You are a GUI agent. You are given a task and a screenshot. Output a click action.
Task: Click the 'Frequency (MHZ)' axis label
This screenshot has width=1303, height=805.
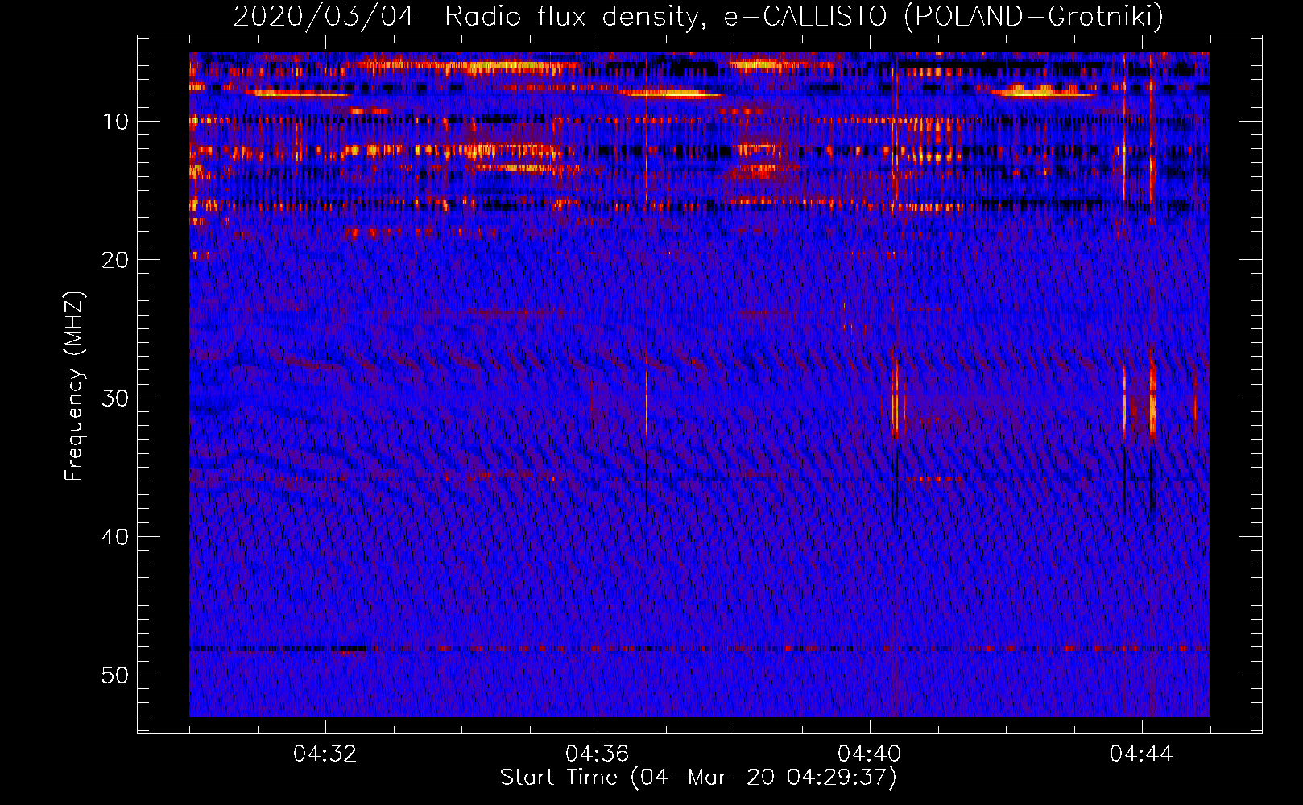pyautogui.click(x=74, y=386)
